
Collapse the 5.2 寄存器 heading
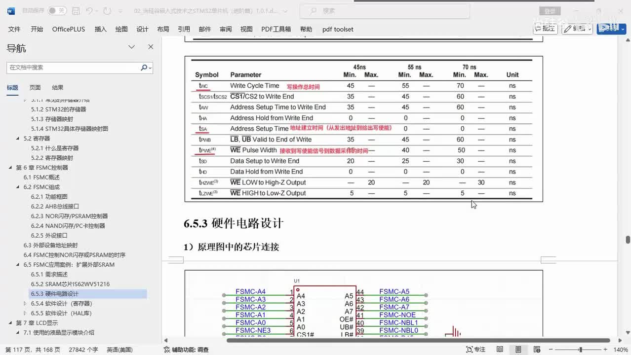(x=18, y=139)
